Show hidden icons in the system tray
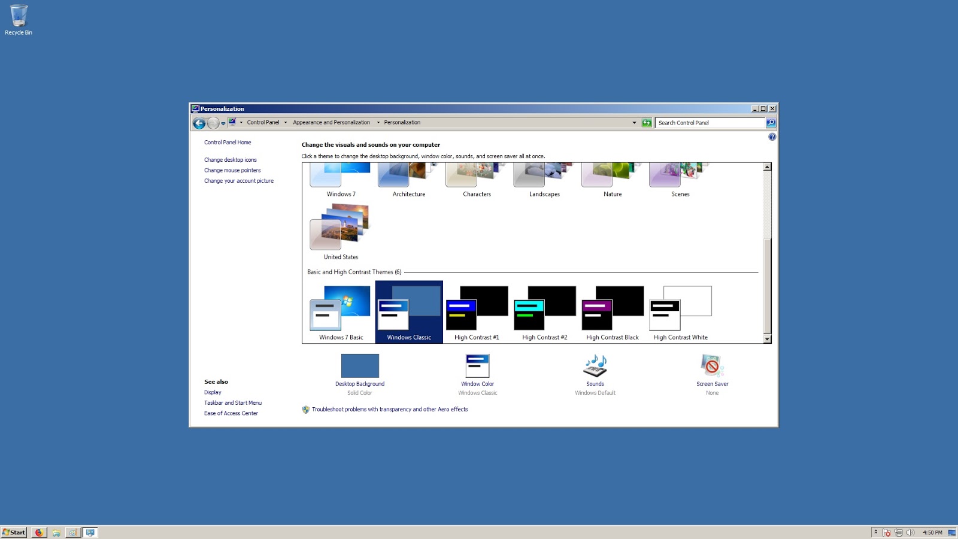This screenshot has height=539, width=958. pyautogui.click(x=875, y=532)
